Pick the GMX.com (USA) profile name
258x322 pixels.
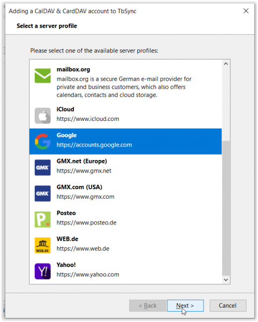click(x=79, y=187)
